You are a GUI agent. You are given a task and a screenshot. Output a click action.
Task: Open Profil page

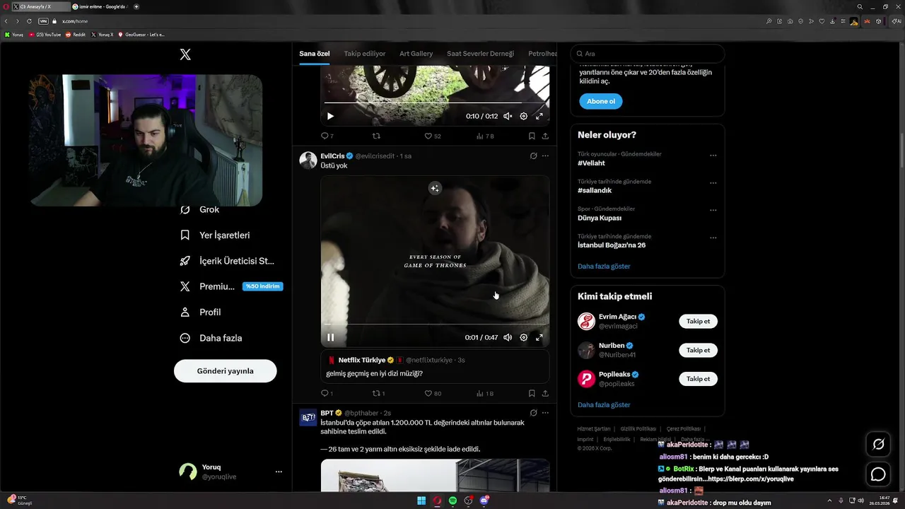[x=200, y=312]
